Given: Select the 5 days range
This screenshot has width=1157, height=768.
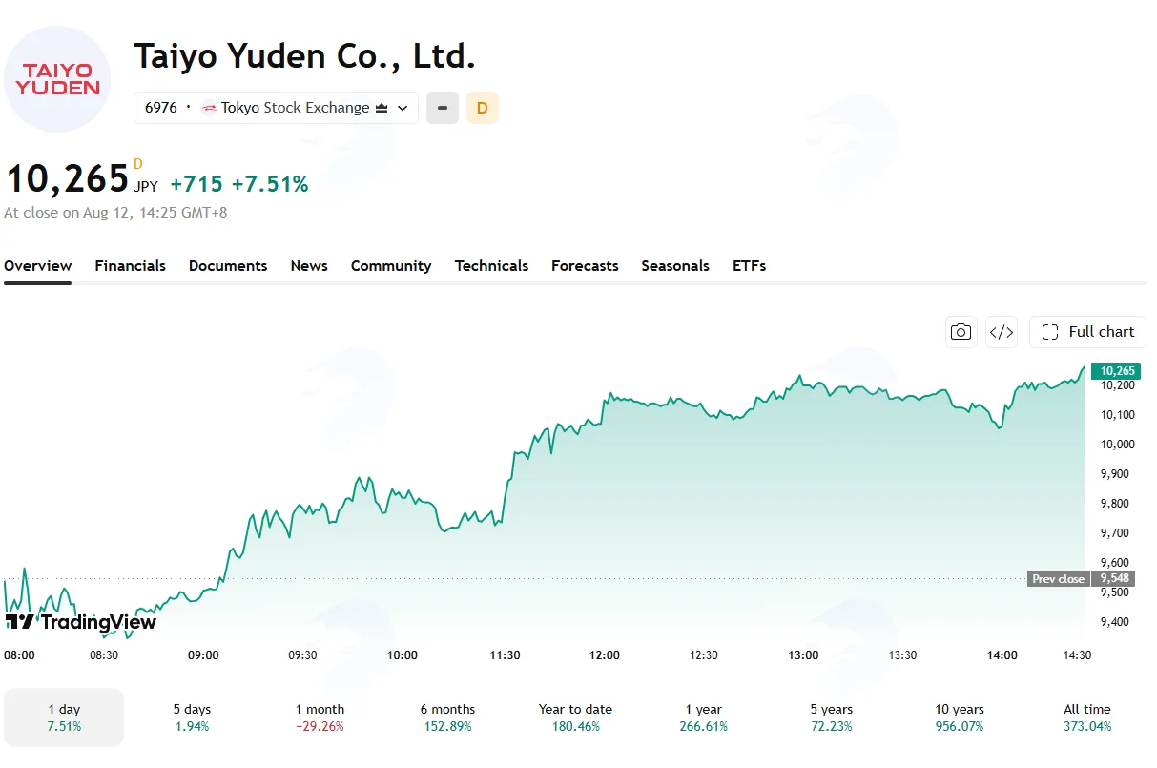Looking at the screenshot, I should tap(192, 717).
